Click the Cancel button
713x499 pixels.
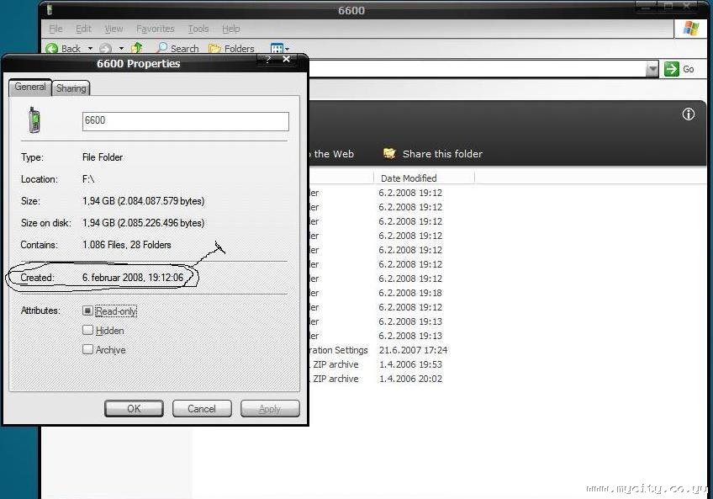[202, 408]
